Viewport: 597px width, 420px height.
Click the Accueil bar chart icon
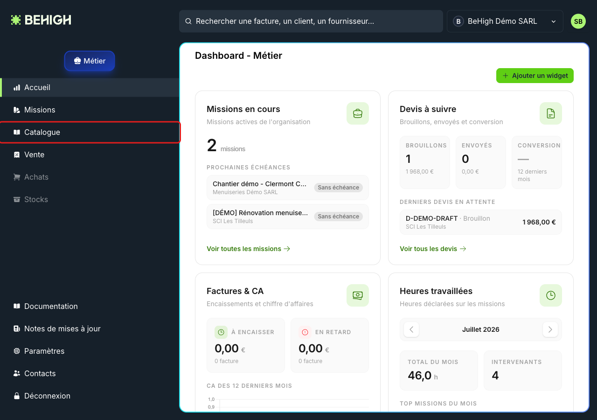[17, 88]
